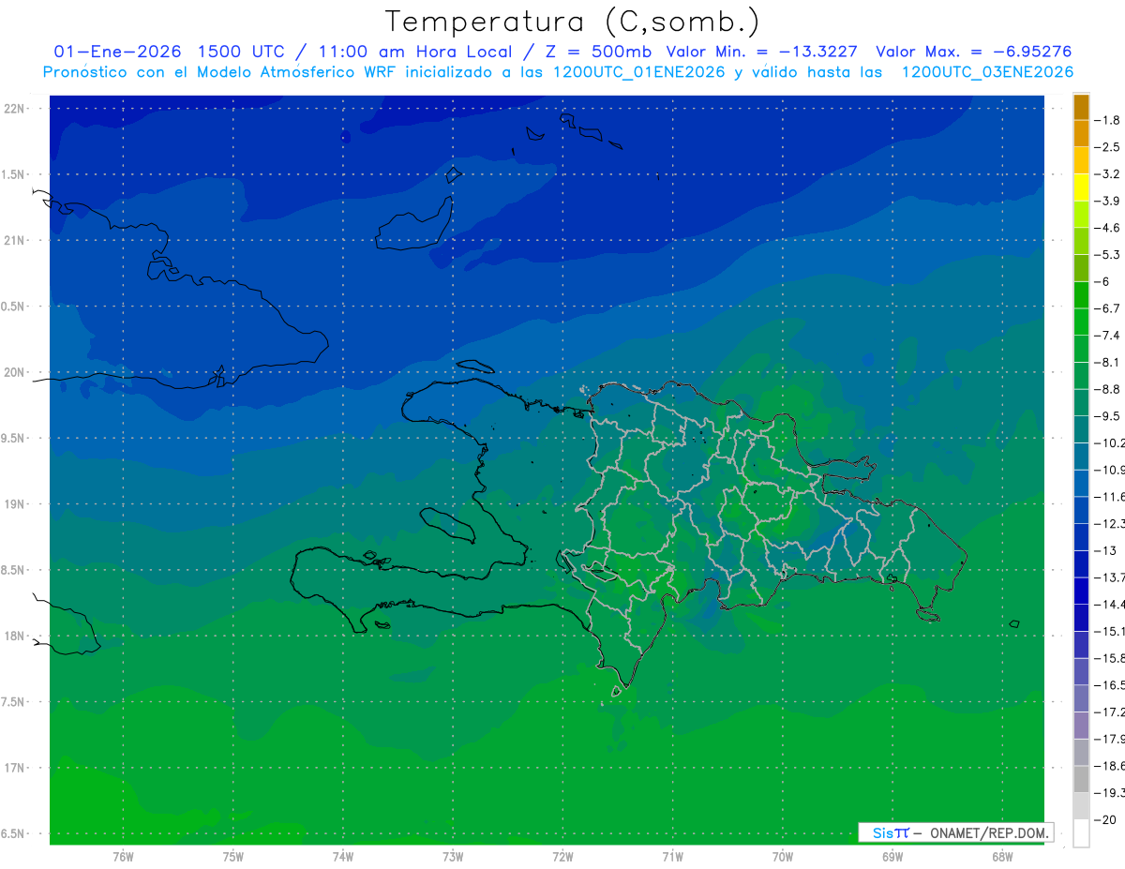Image resolution: width=1125 pixels, height=869 pixels.
Task: Pick the blue swatch between -13.7 and -14.4
Action: (1081, 590)
